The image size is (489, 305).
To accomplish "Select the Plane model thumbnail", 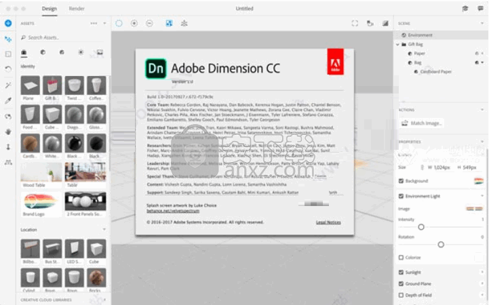I will click(x=30, y=85).
